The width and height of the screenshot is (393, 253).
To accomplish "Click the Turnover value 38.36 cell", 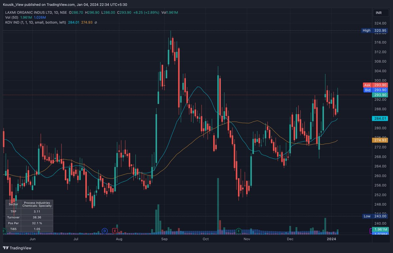I will [x=36, y=217].
